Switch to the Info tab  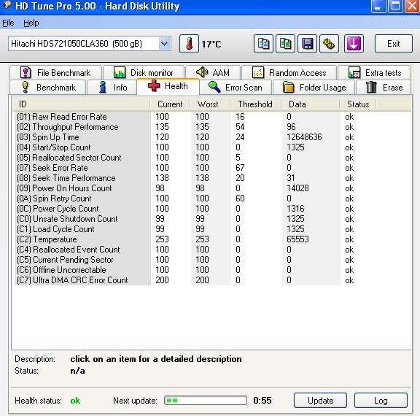112,88
